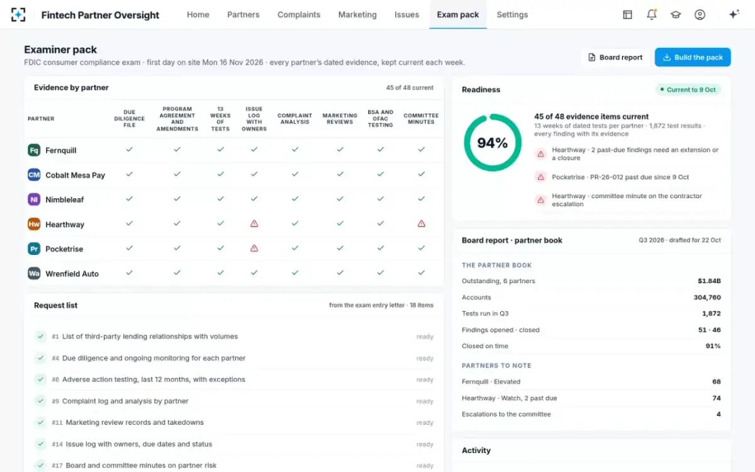Click the 94% readiness progress ring
Image resolution: width=755 pixels, height=472 pixels.
pos(492,142)
